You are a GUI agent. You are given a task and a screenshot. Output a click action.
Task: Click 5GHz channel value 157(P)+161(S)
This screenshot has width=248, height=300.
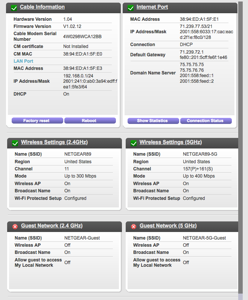tap(198, 169)
